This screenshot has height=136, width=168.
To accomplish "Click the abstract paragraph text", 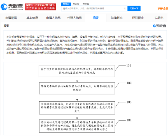I will [x=85, y=45].
